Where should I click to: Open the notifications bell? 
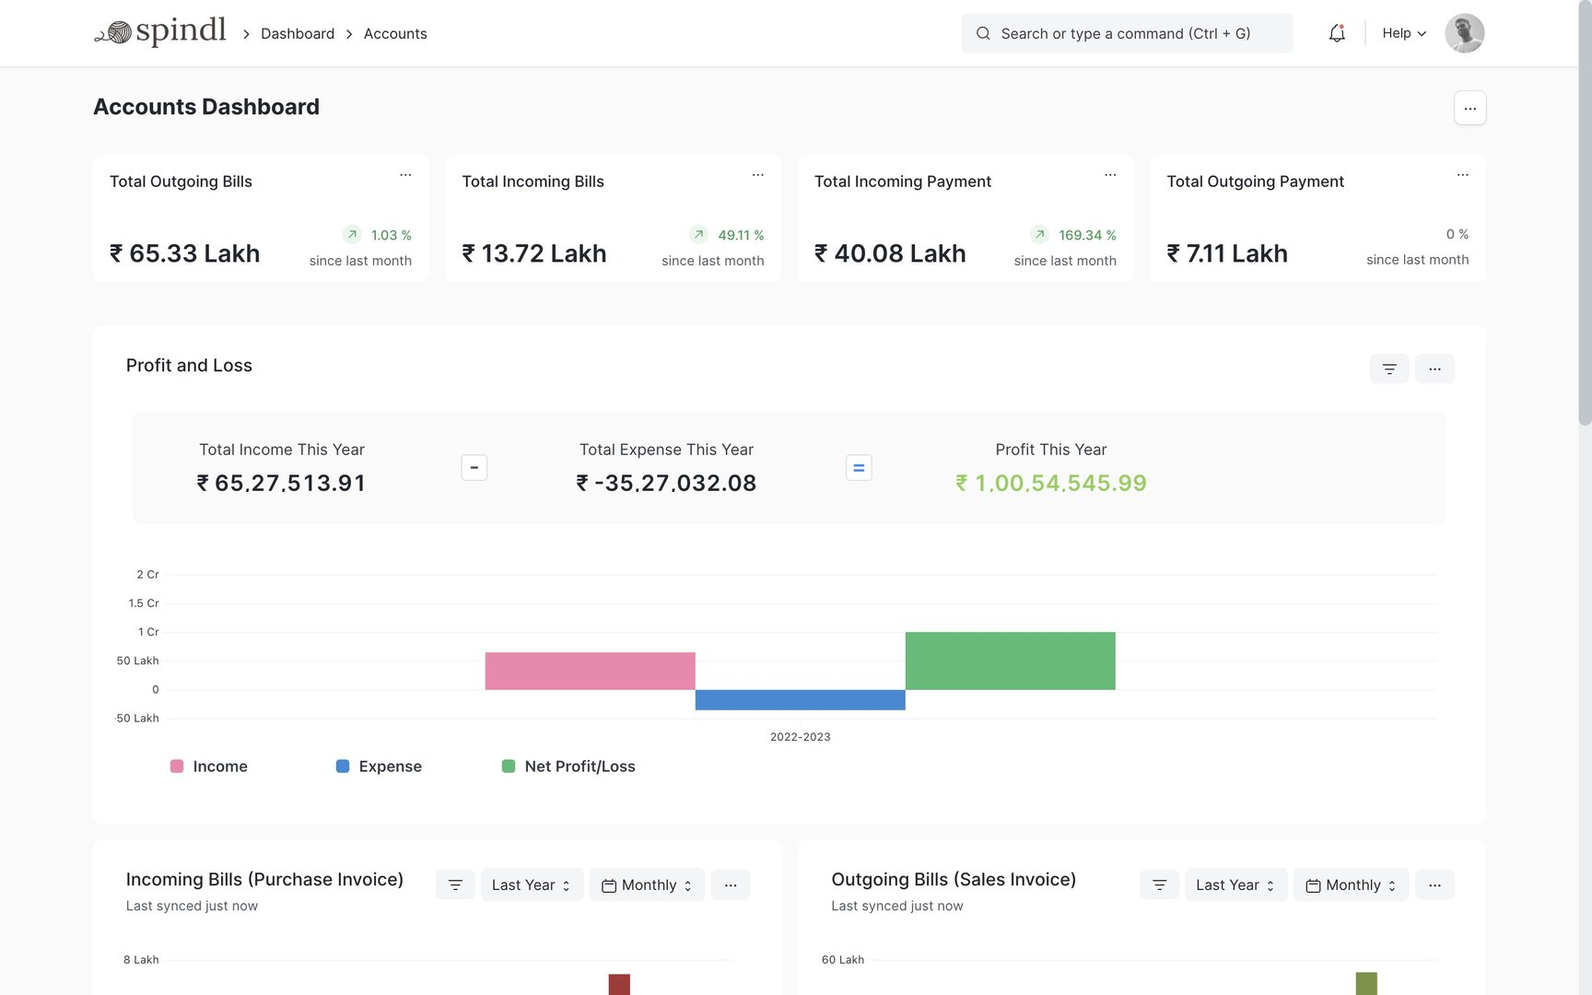1337,33
